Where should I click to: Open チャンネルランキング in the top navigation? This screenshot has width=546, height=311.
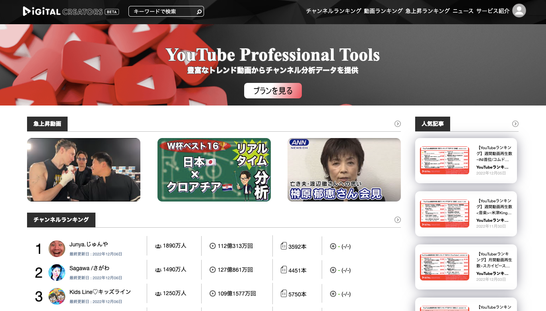point(334,11)
